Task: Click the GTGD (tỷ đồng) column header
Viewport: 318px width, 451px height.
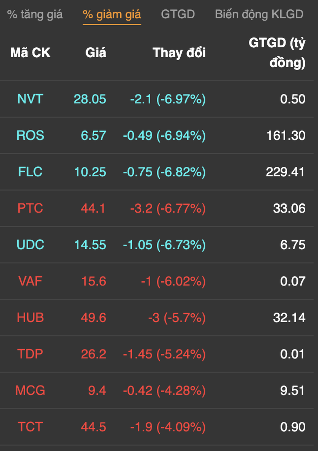Action: 277,53
